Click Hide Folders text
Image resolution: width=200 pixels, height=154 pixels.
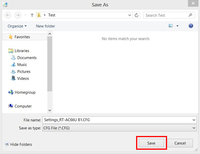21,145
